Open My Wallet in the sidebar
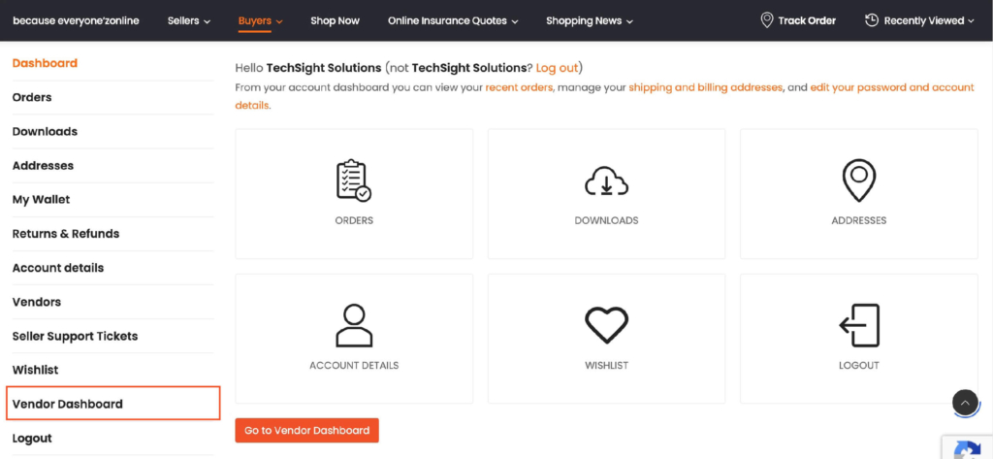Image resolution: width=993 pixels, height=459 pixels. 41,200
